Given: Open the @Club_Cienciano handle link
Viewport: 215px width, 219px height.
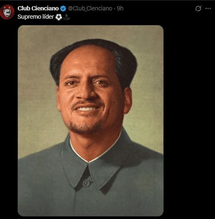Looking at the screenshot, I should pyautogui.click(x=90, y=9).
